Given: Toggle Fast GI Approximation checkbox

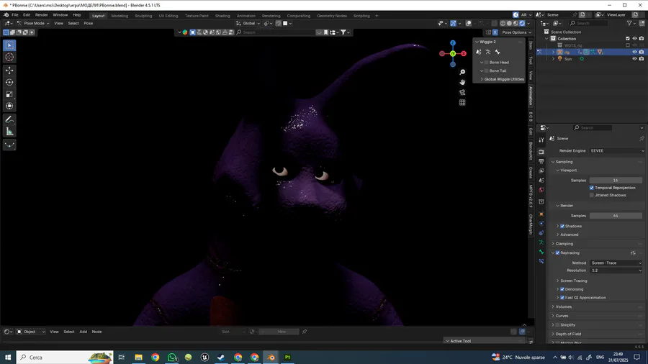Looking at the screenshot, I should pos(562,298).
